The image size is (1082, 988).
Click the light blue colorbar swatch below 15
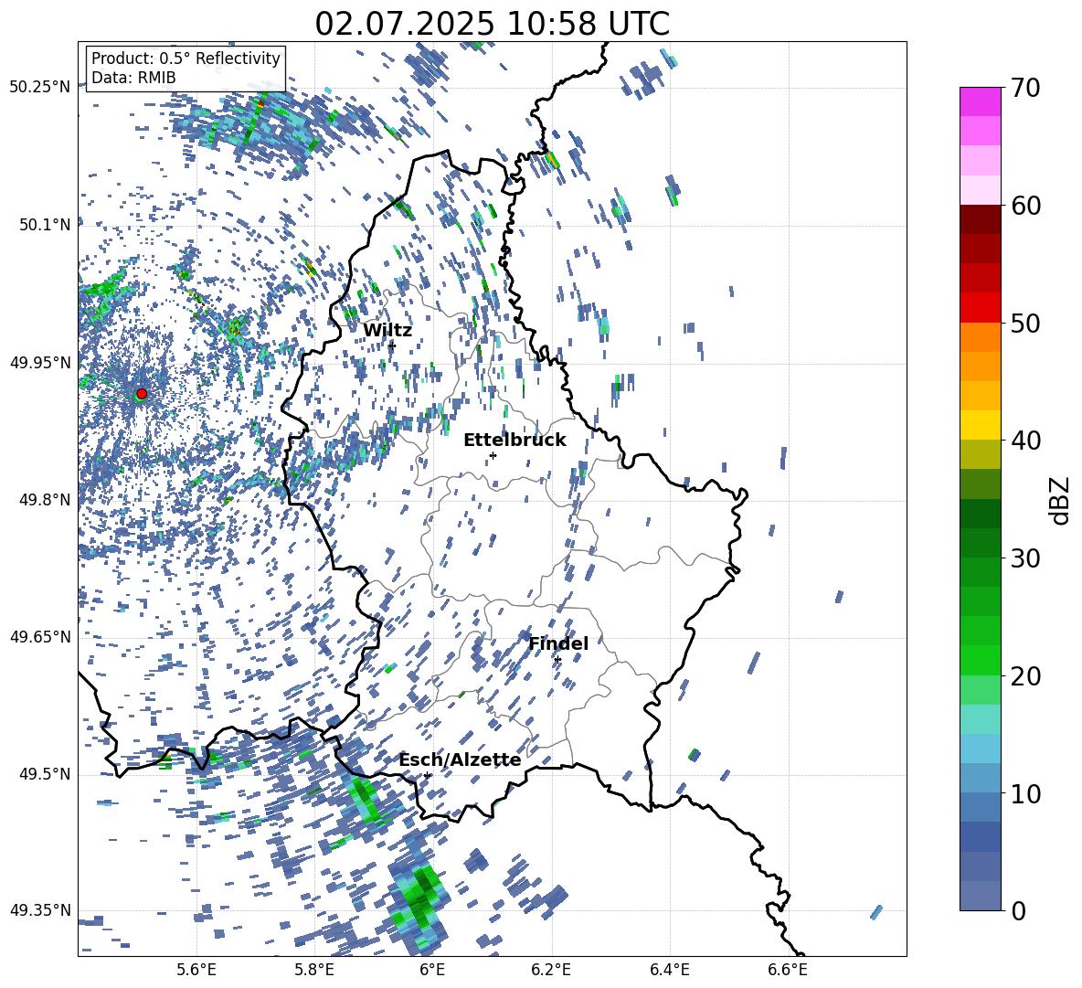coord(980,748)
